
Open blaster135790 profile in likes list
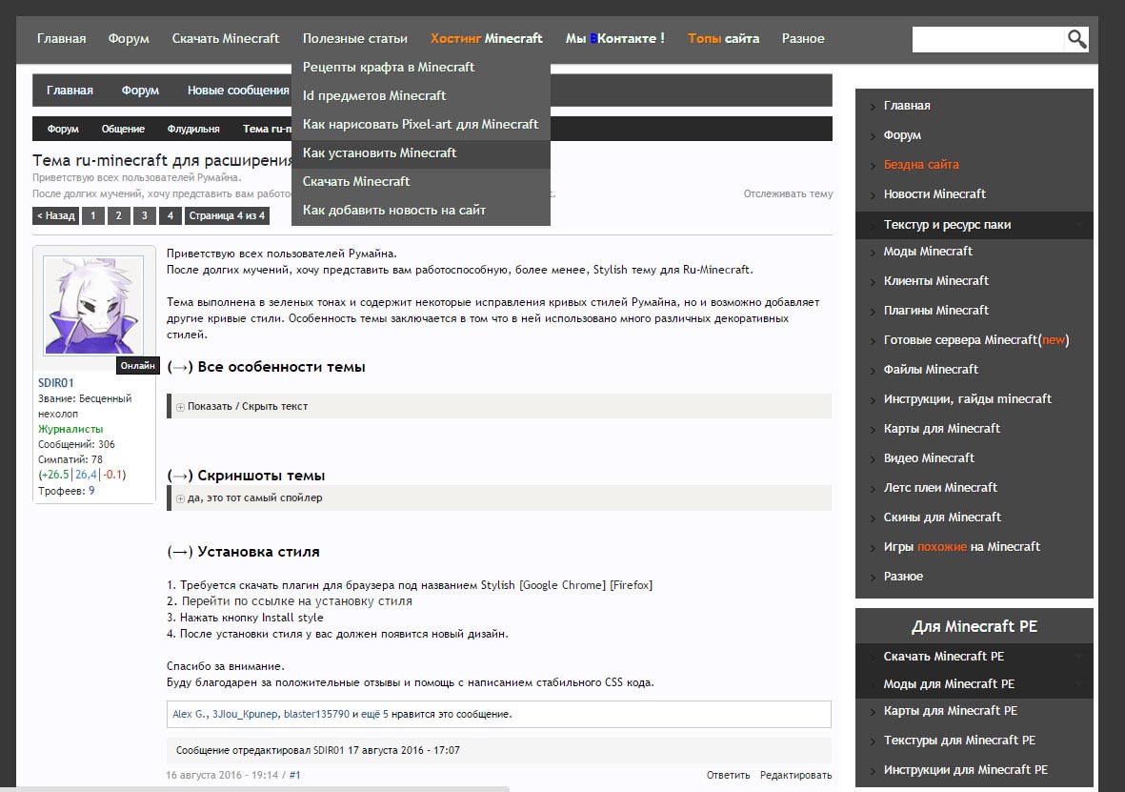(316, 715)
